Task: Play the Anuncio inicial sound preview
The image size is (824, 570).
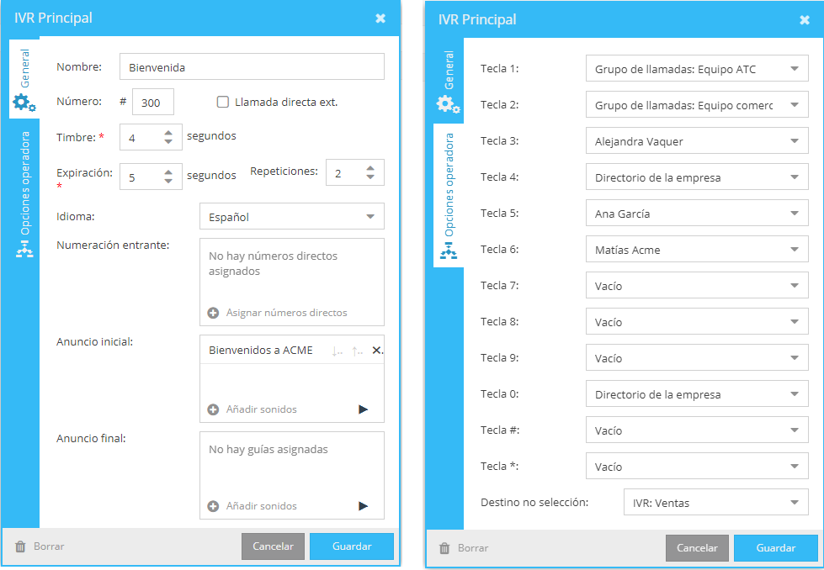Action: click(363, 409)
